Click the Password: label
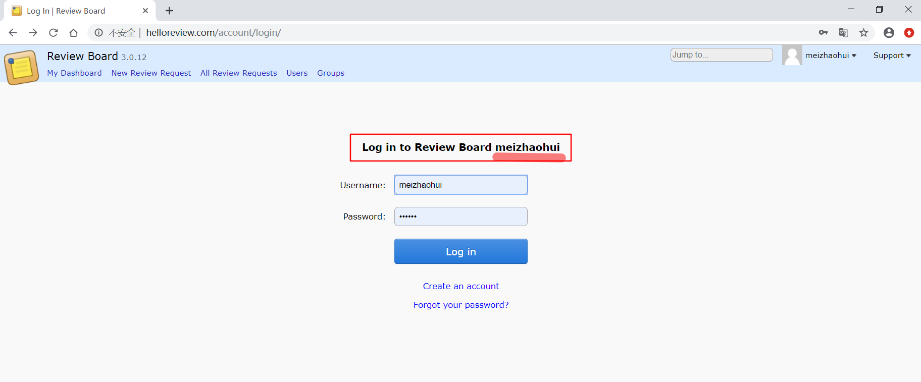921x382 pixels. pos(364,216)
